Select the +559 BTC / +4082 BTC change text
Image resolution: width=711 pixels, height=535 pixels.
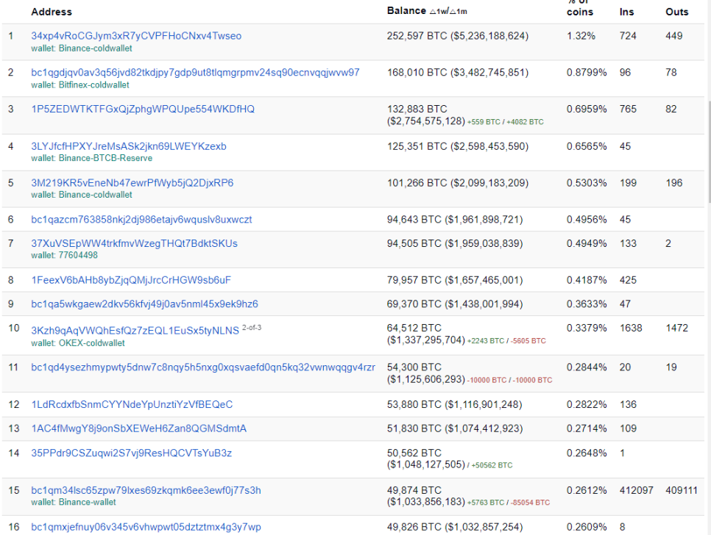(505, 122)
